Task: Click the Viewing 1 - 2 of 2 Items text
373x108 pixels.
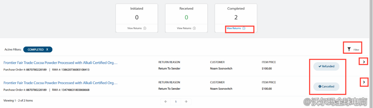Action: tap(18, 100)
